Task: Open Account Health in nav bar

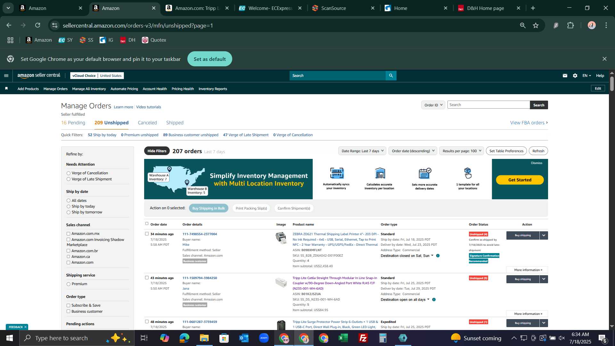Action: [155, 89]
